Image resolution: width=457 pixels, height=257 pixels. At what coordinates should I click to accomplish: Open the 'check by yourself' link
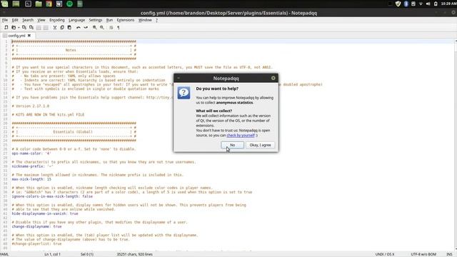(241, 135)
